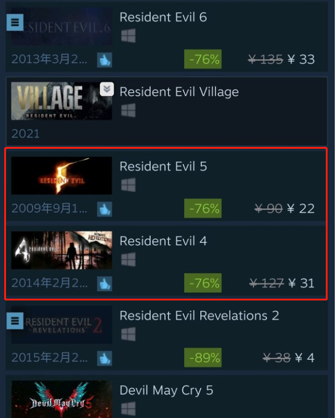This screenshot has height=418, width=336.
Task: Click the Resident Evil 4 HD capsule thumbnail
Action: 62,250
